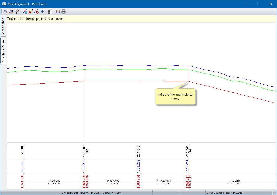The height and width of the screenshot is (195, 277).
Task: Click the 'Indicate the manhole to move' tooltip
Action: pyautogui.click(x=175, y=97)
